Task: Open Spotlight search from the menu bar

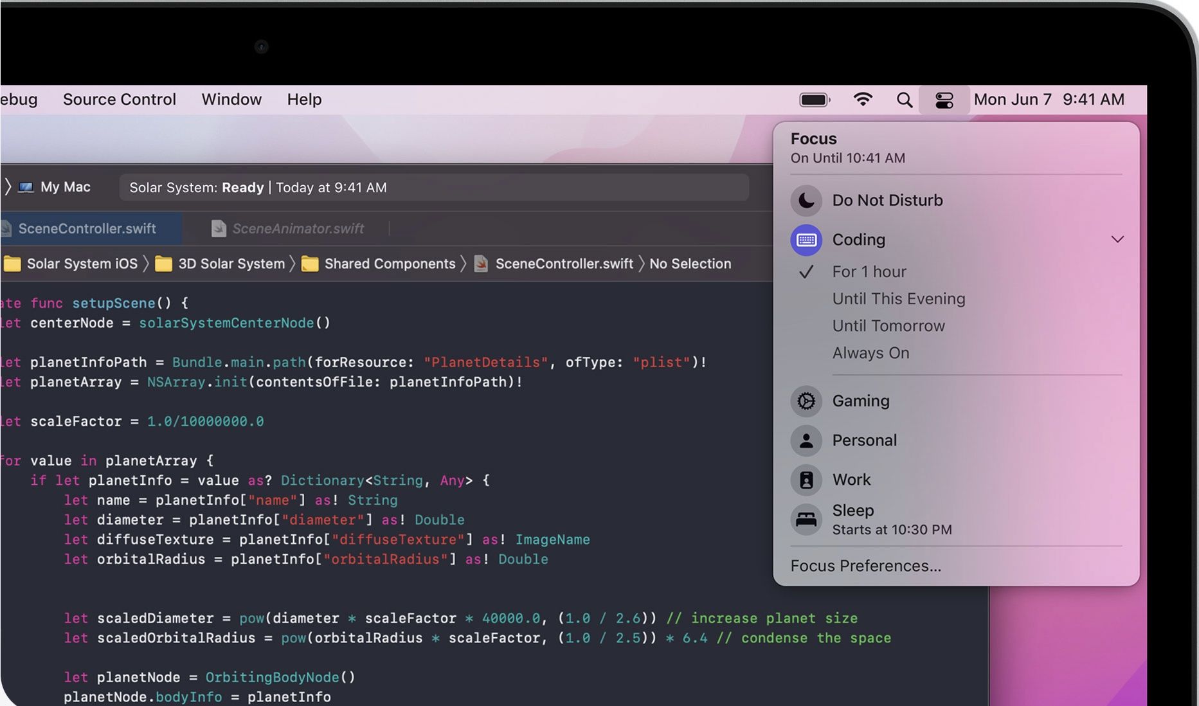Action: click(x=904, y=100)
